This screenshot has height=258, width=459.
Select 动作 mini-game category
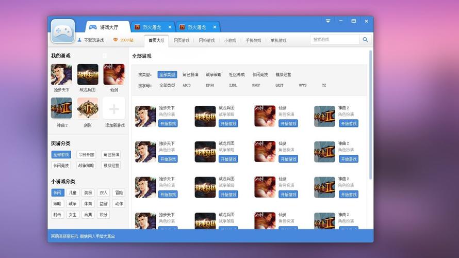[x=119, y=203]
